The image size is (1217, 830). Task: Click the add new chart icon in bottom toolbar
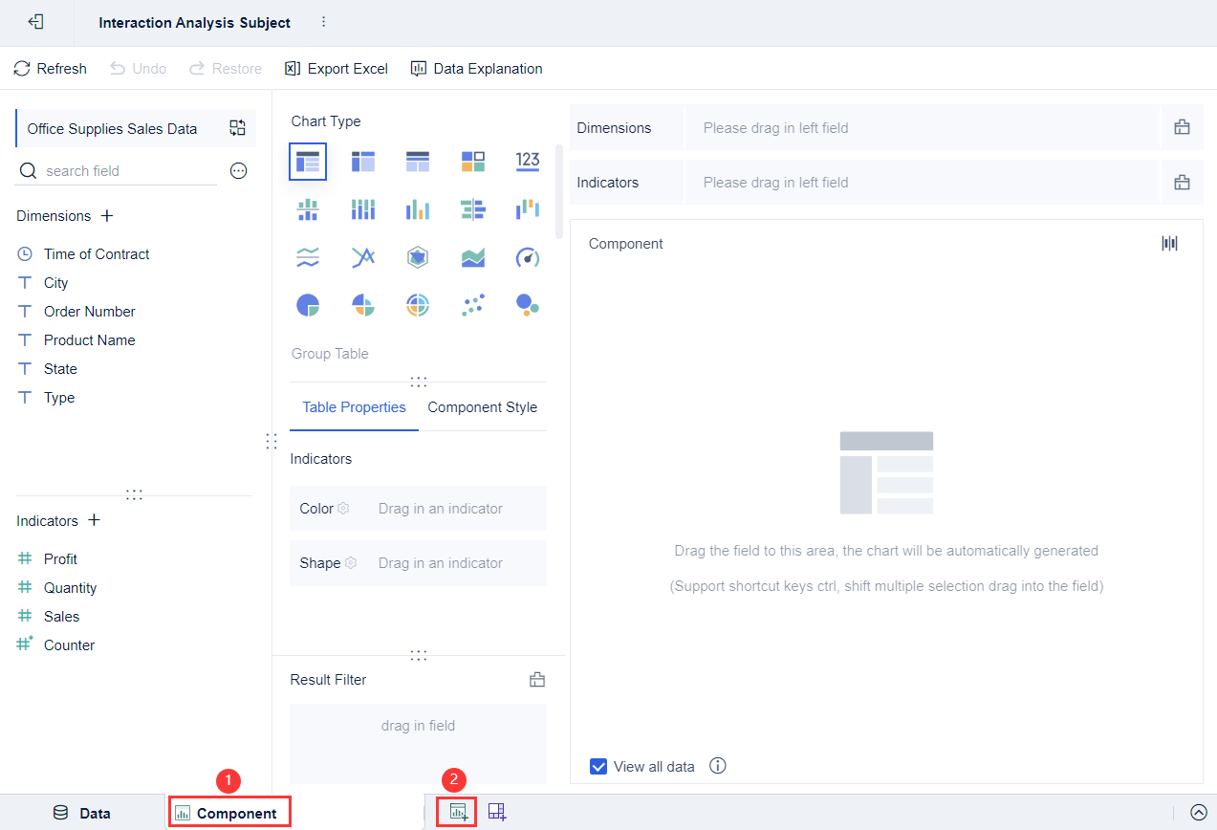(x=457, y=811)
